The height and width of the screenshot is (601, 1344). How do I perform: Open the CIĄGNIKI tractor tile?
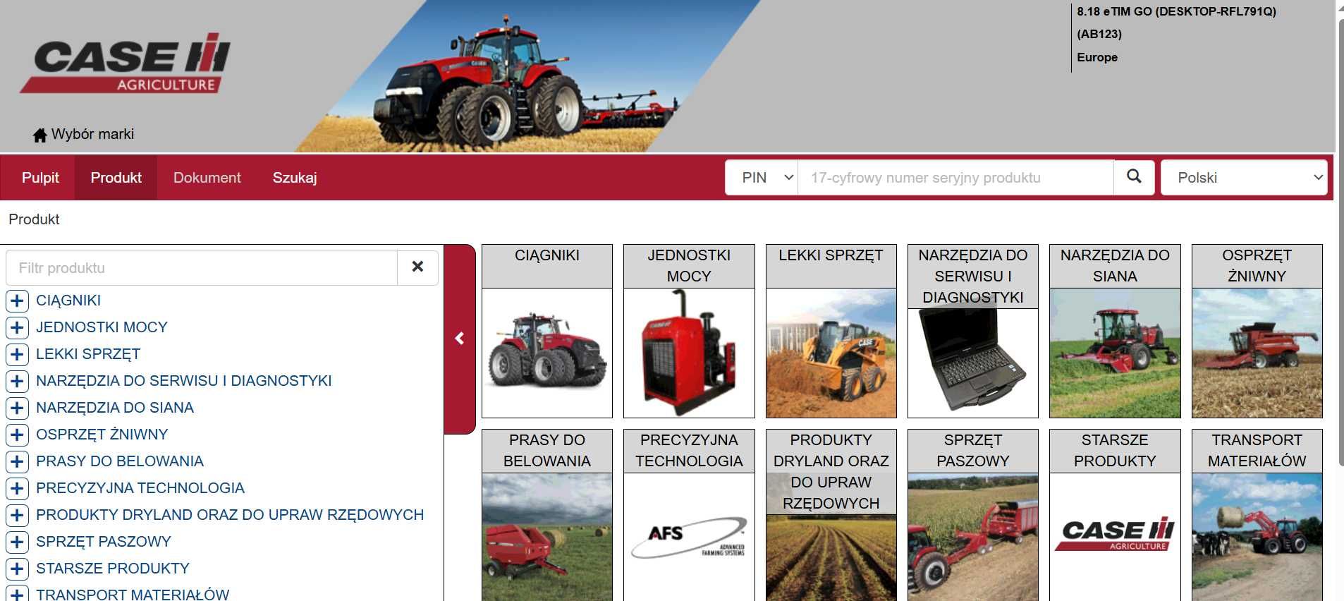(547, 332)
